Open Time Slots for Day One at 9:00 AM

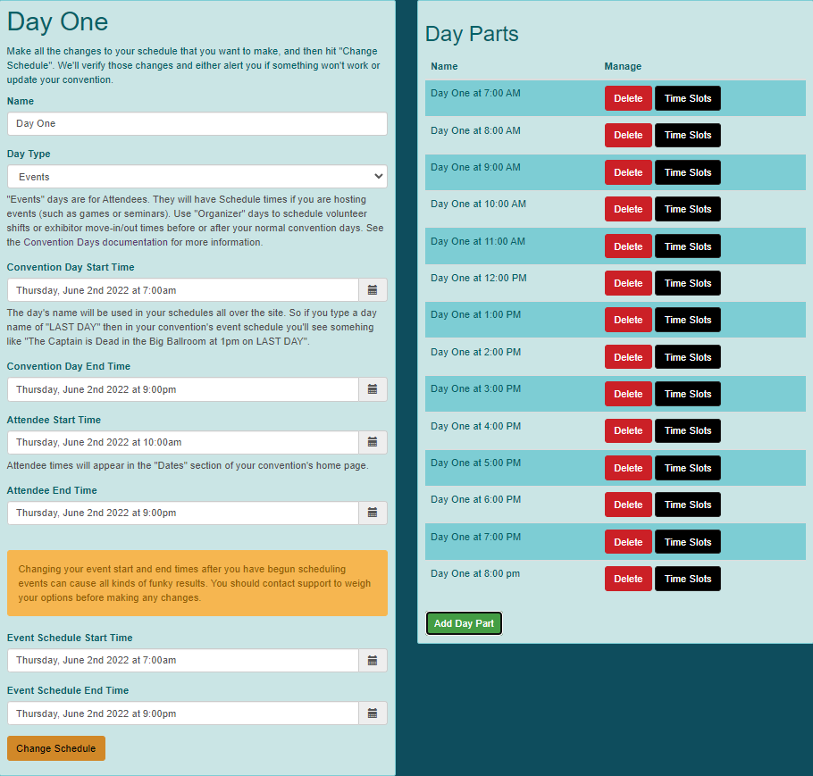point(688,172)
